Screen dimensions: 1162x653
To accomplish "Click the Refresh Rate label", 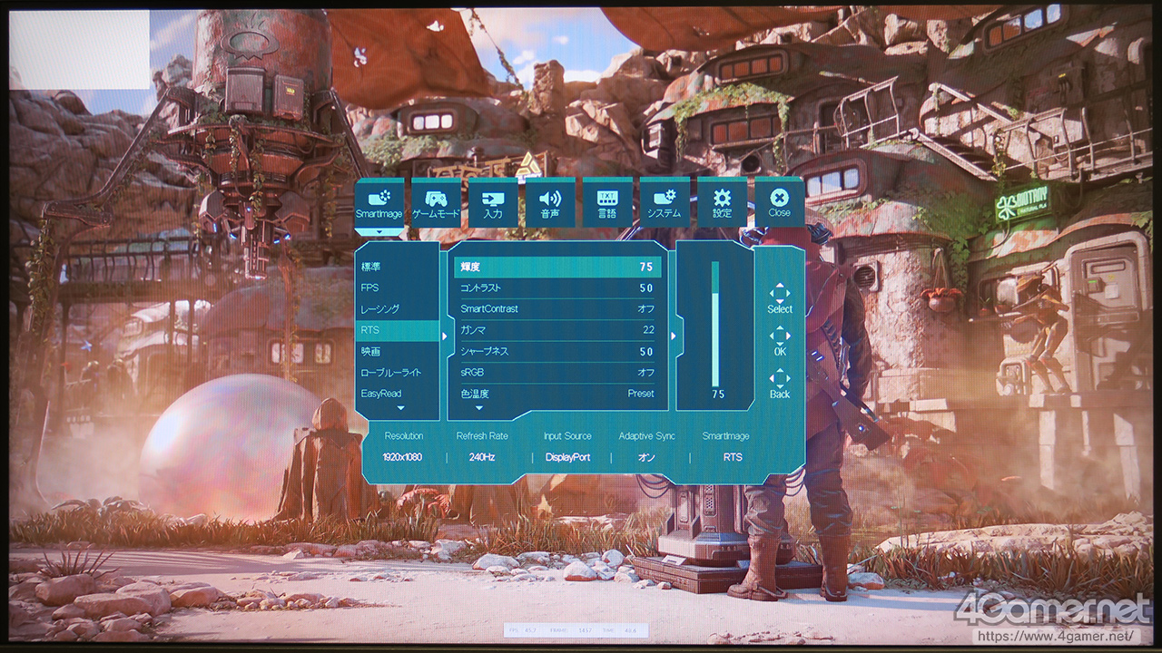I will 482,436.
